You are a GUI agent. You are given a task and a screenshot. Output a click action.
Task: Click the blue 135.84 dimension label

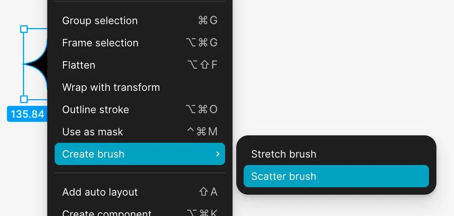(x=27, y=114)
